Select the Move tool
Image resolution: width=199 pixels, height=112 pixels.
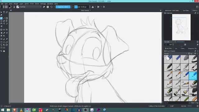4,30
